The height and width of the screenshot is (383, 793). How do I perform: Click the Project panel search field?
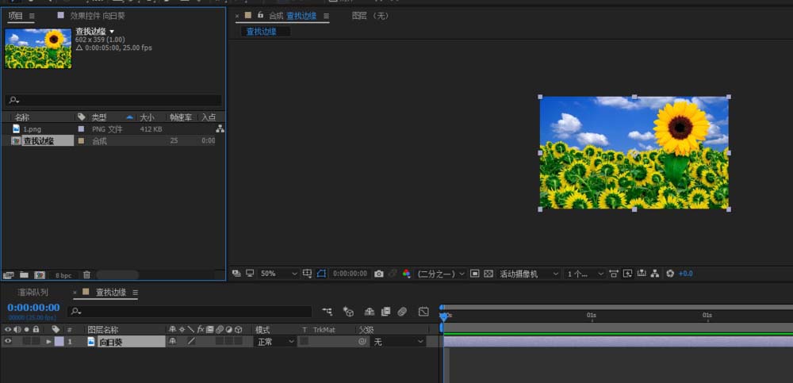point(113,100)
